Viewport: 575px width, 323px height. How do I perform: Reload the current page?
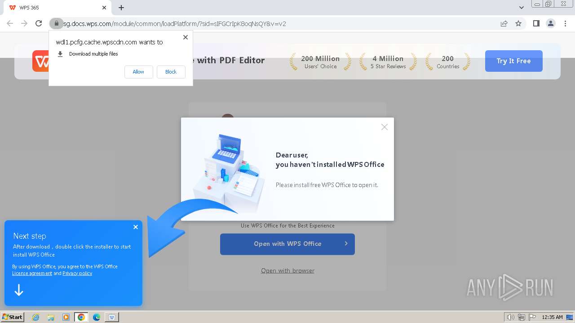click(39, 23)
